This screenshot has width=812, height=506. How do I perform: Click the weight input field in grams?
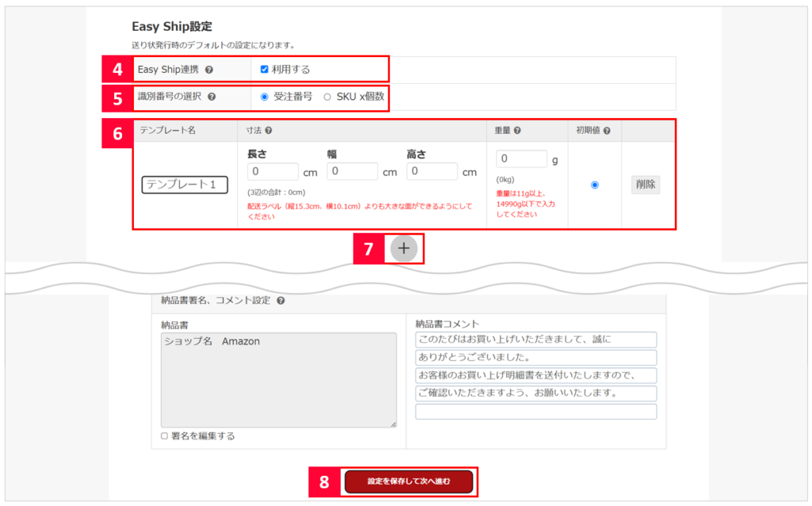[x=521, y=159]
